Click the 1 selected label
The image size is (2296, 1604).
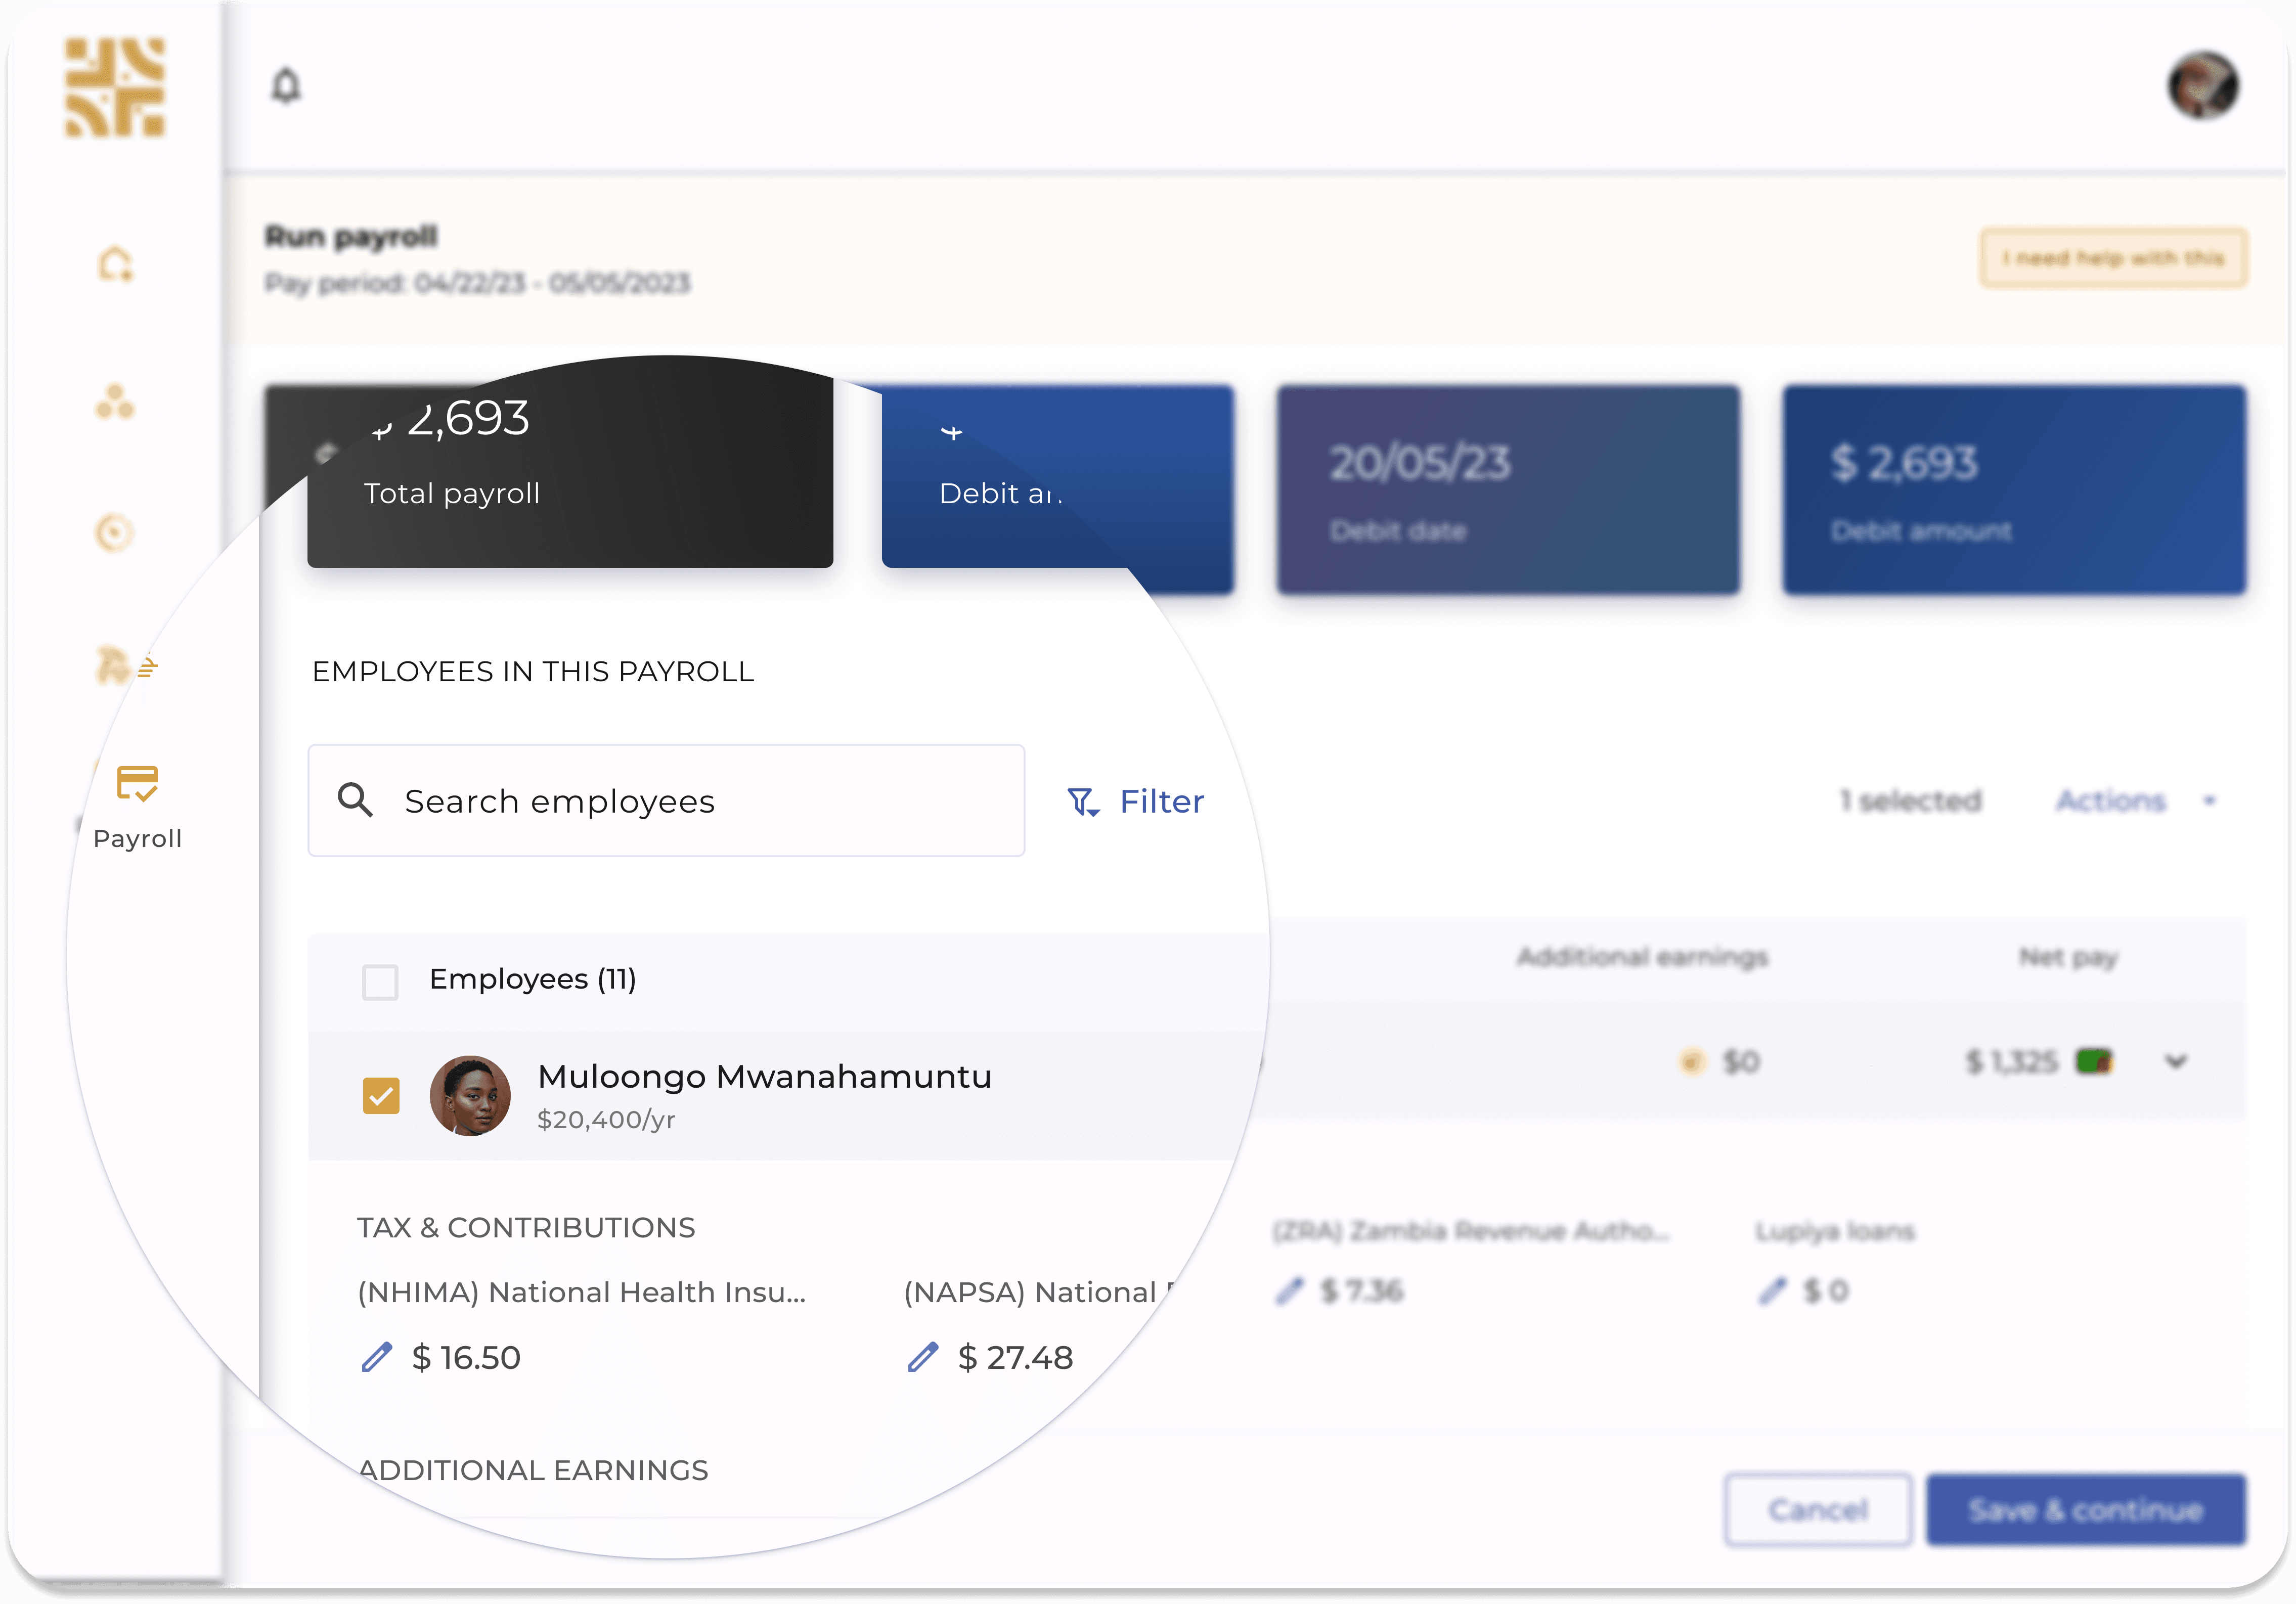[1911, 800]
